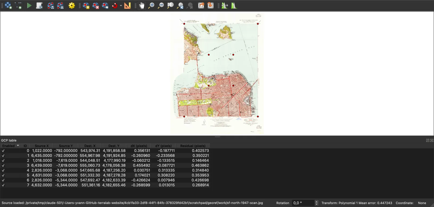The height and width of the screenshot is (207, 434).
Task: Sort by the Source X column header
Action: (x=42, y=146)
